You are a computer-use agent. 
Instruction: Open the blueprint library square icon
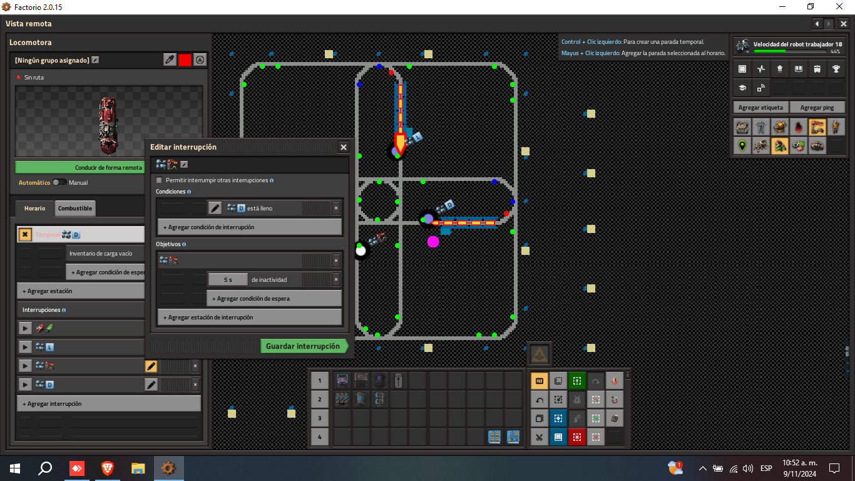(742, 69)
